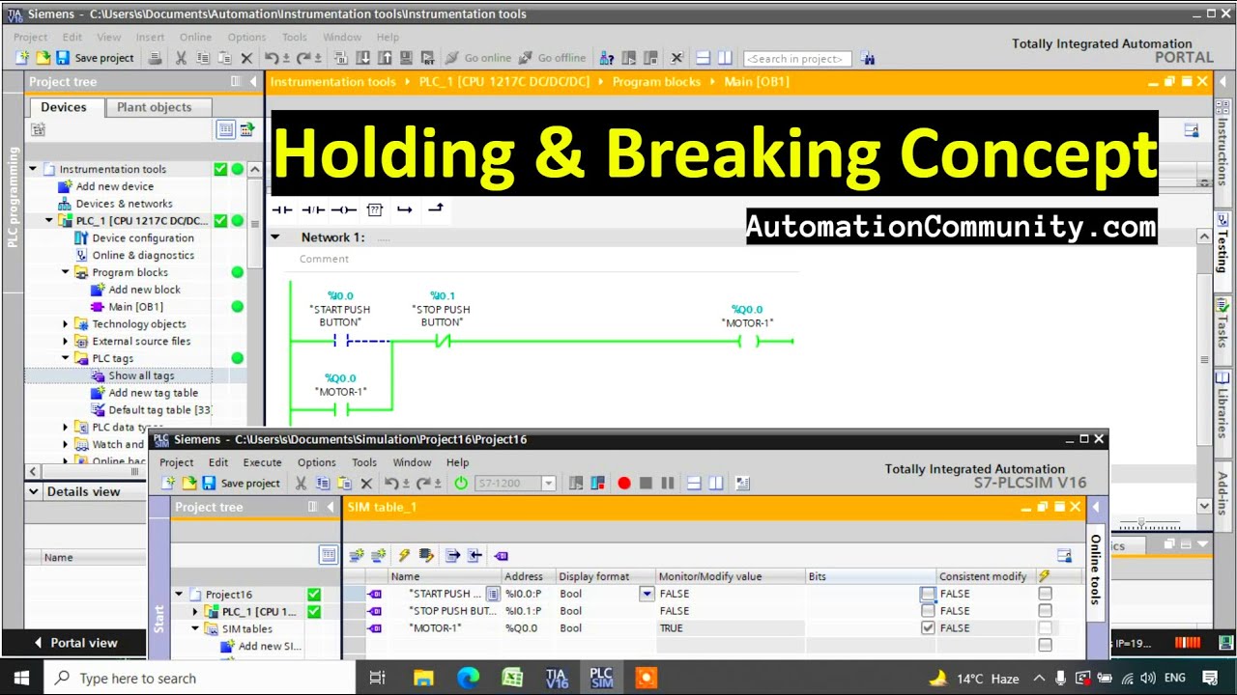Open Execute menu in PLCSIM window
Image resolution: width=1237 pixels, height=695 pixels.
[x=262, y=462]
